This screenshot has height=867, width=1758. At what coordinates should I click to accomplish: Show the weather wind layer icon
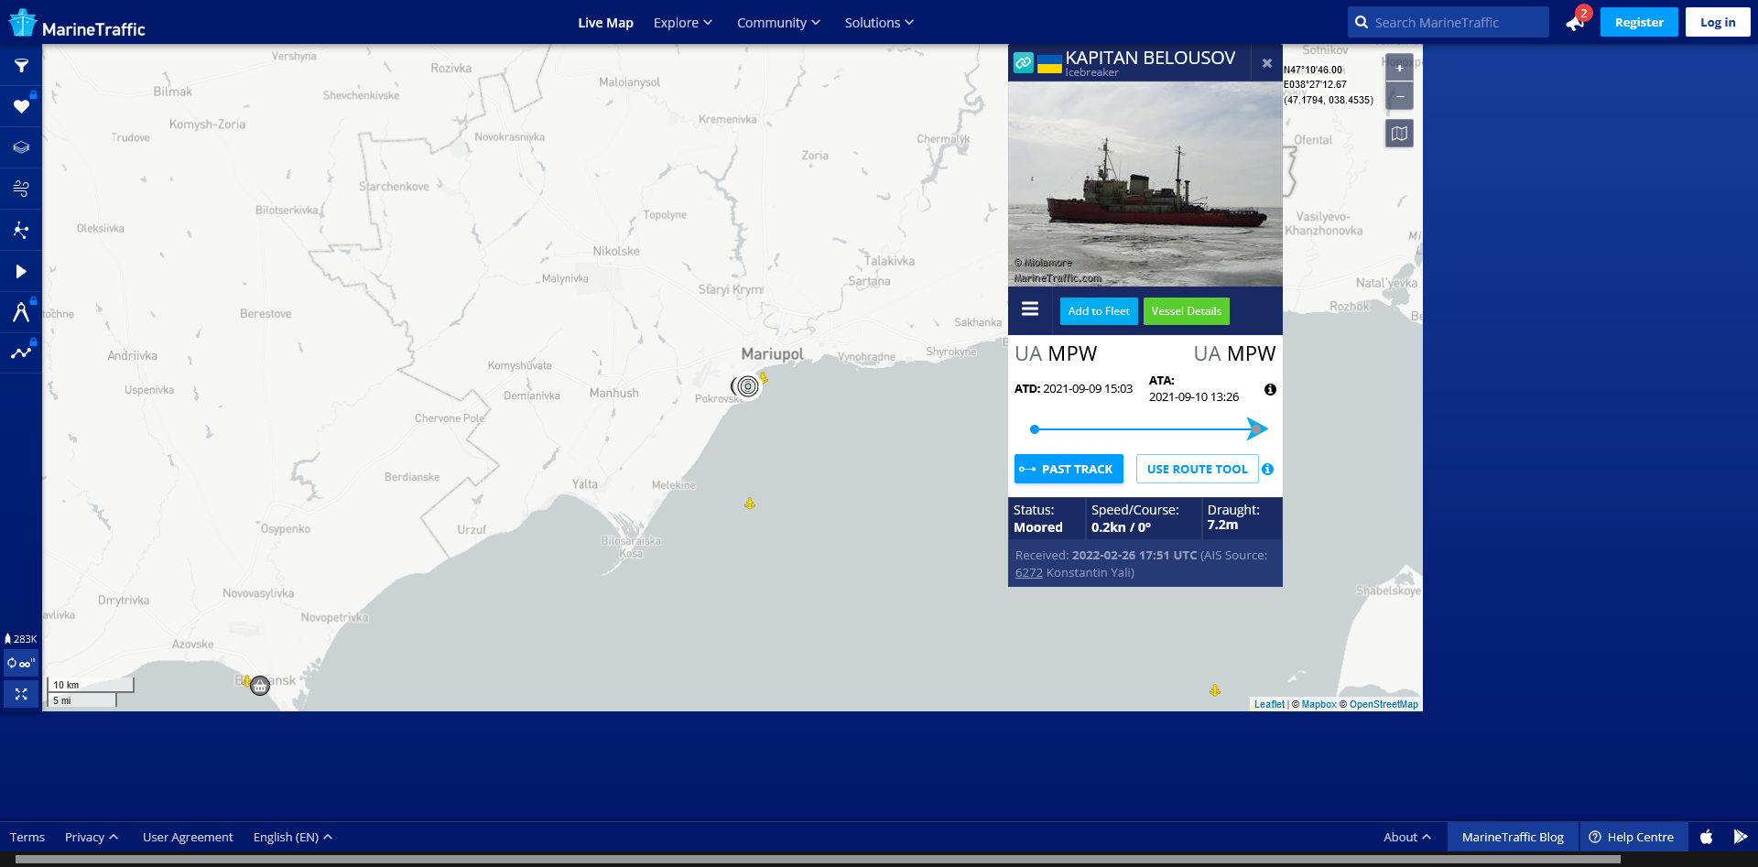tap(21, 189)
